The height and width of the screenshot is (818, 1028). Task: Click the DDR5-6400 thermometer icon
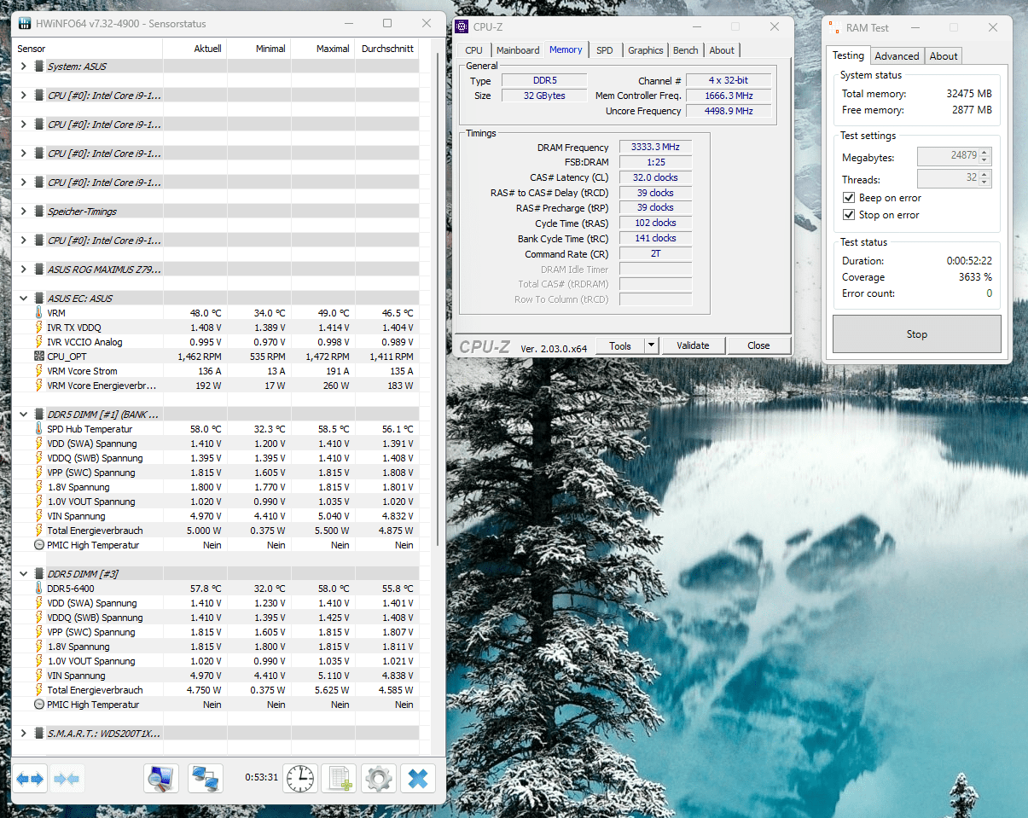[39, 589]
